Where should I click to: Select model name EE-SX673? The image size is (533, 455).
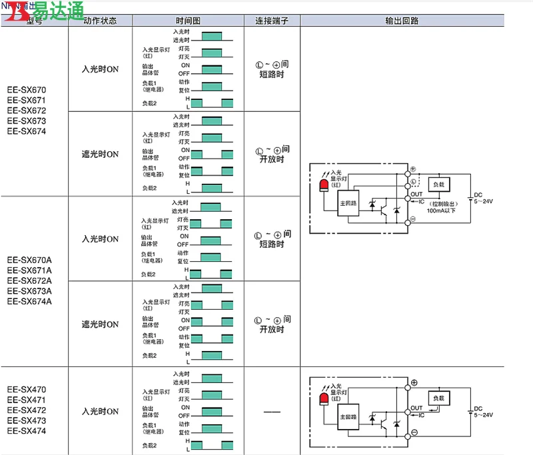pos(27,121)
